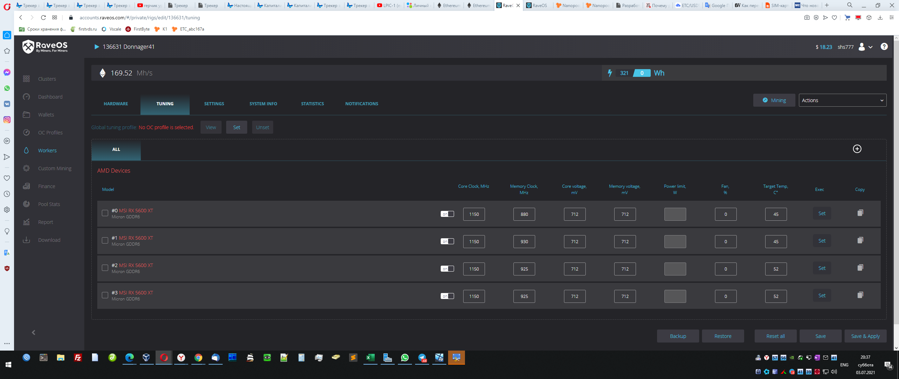
Task: Click the Memory Clock field for GPU #2
Action: click(x=524, y=269)
